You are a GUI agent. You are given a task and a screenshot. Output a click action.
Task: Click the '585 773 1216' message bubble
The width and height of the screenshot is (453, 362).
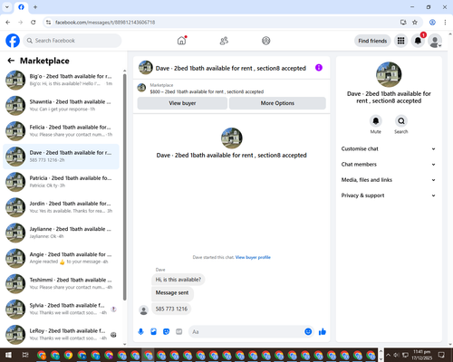click(171, 309)
